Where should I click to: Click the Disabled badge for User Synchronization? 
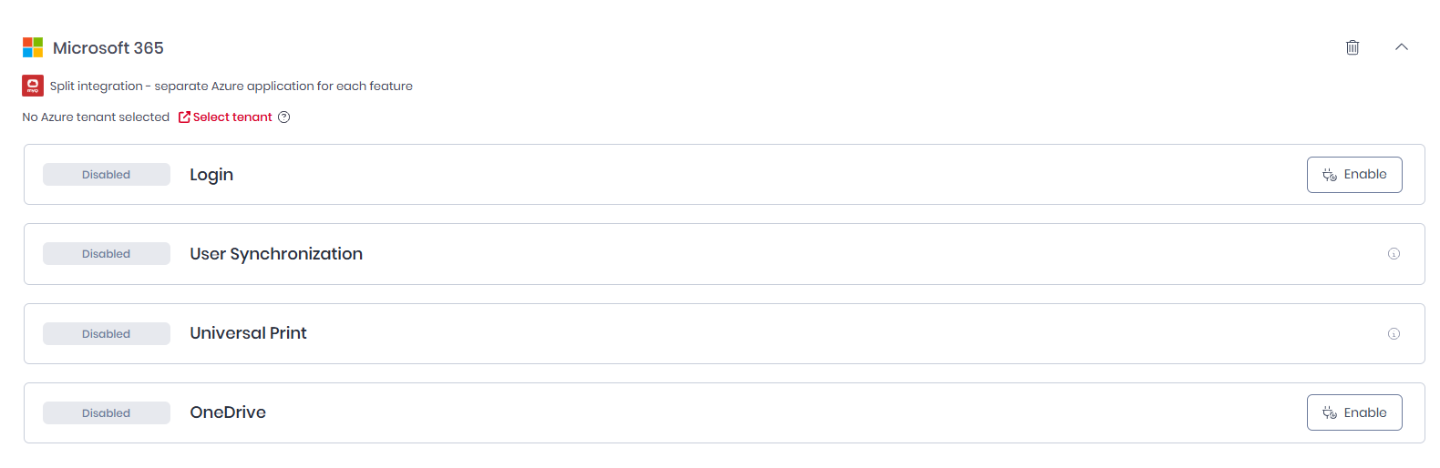pyautogui.click(x=107, y=254)
